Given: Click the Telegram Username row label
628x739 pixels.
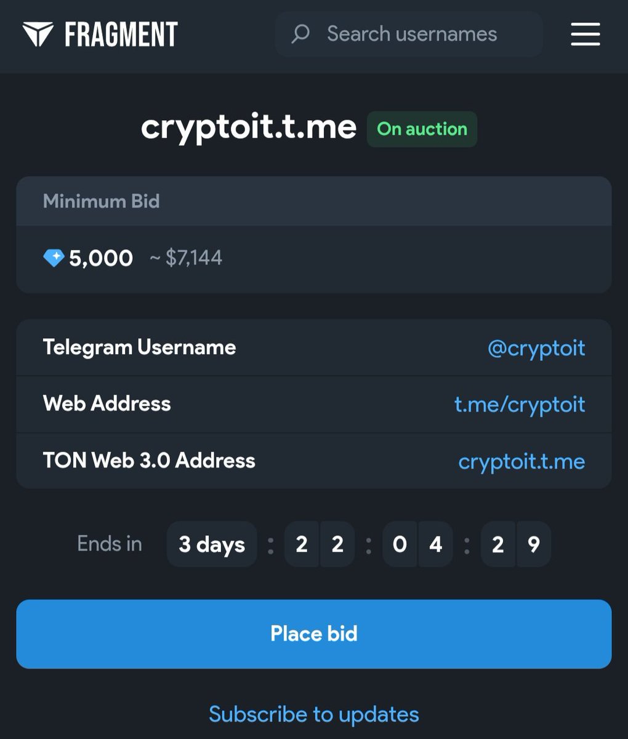Looking at the screenshot, I should [x=140, y=347].
